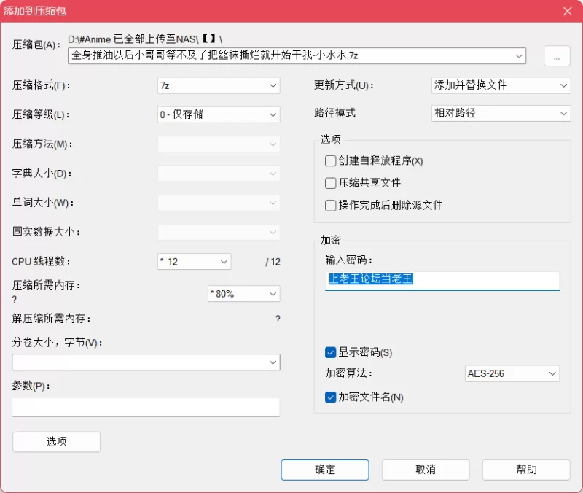Screen dimensions: 583x493
Task: Open the 压缩格式 7z dropdown
Action: point(219,85)
